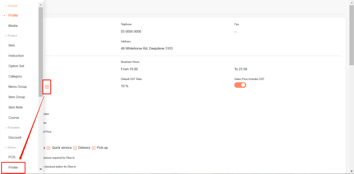This screenshot has height=174, width=354.
Task: Select Profile in the sidebar
Action: 13,15
